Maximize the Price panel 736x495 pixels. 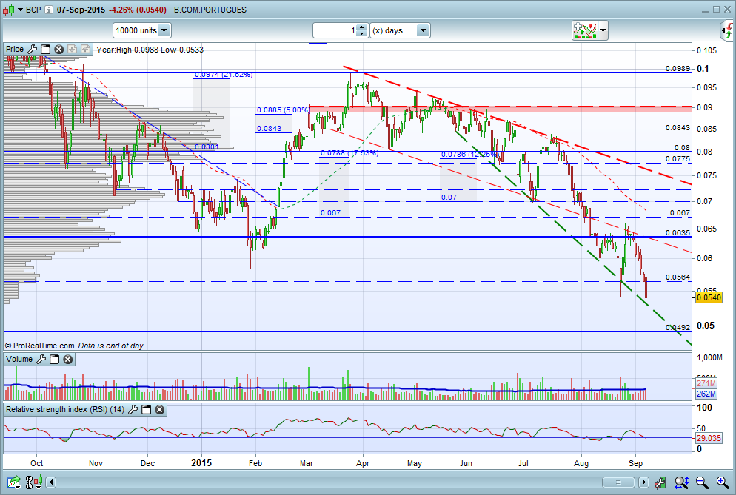pos(45,49)
